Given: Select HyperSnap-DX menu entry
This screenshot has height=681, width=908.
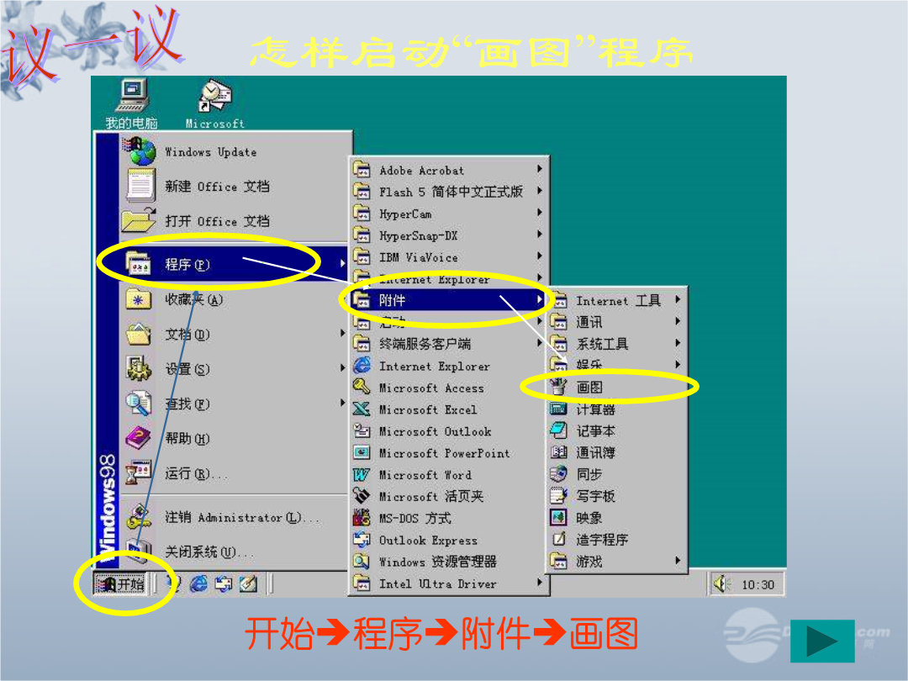Looking at the screenshot, I should 449,235.
